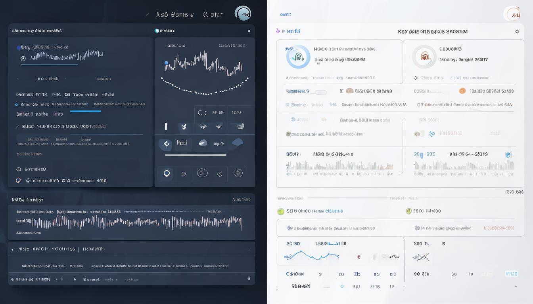Click the white horizontal slider bar in dark panel
This screenshot has width=533, height=304.
pyautogui.click(x=195, y=155)
